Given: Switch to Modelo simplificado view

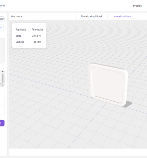Looking at the screenshot, I should (92, 16).
